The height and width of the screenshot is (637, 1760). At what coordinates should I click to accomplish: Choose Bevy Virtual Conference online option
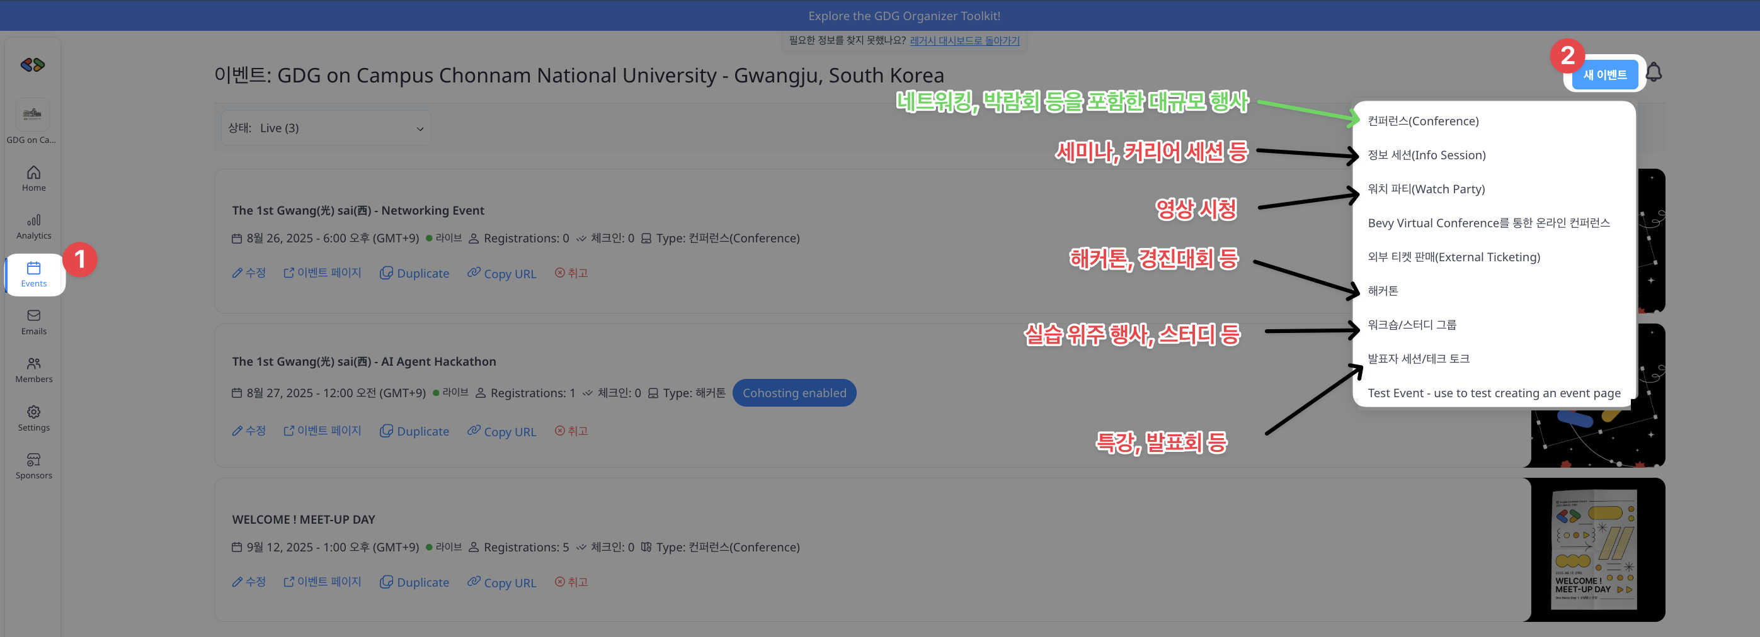click(1489, 223)
